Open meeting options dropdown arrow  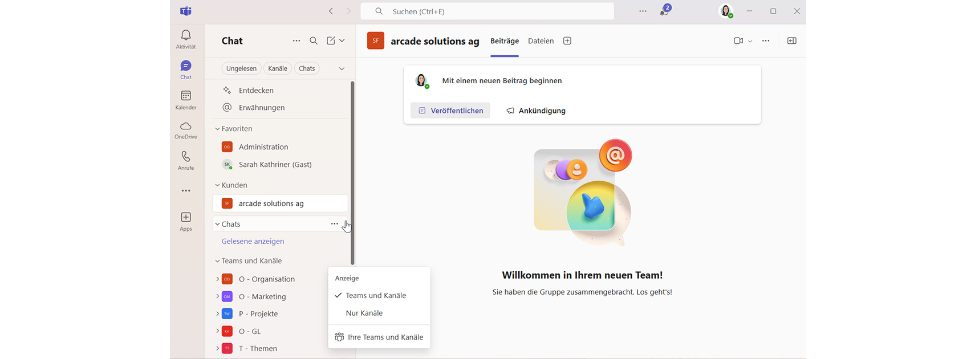[x=750, y=41]
